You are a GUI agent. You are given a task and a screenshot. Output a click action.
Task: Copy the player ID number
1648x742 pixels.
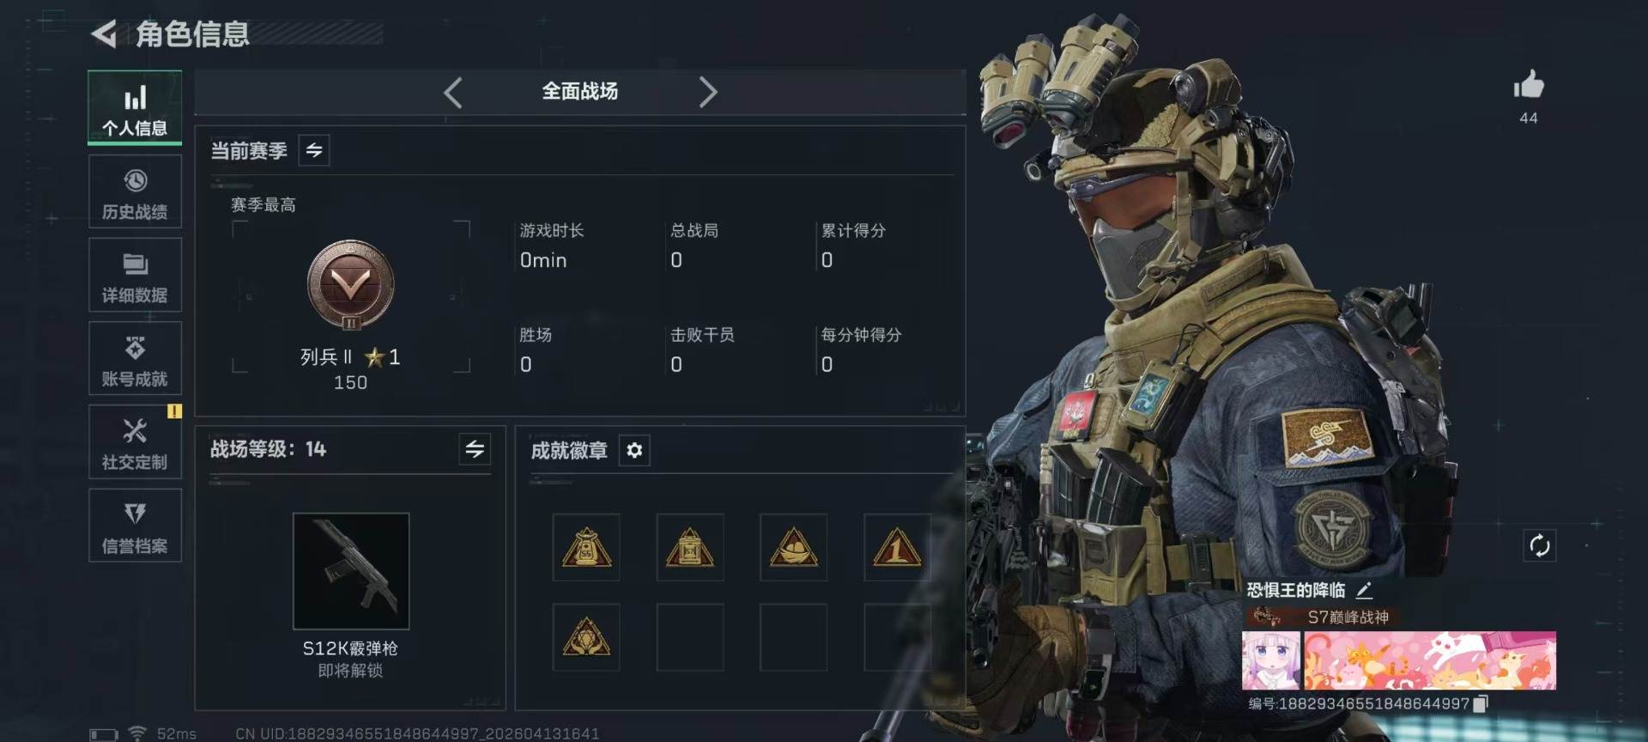[1480, 704]
